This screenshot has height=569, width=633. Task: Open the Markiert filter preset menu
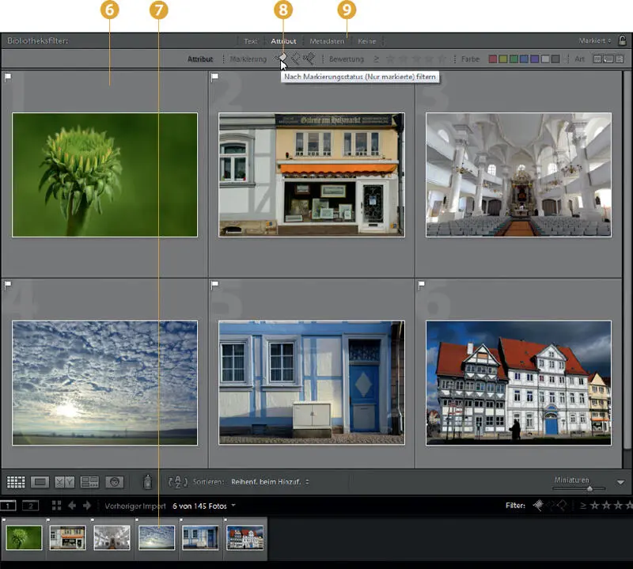pyautogui.click(x=595, y=41)
